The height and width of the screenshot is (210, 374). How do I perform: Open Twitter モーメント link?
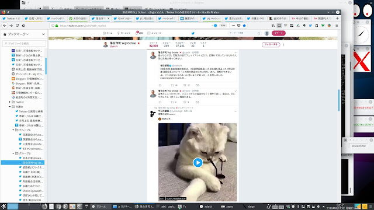pyautogui.click(x=124, y=33)
